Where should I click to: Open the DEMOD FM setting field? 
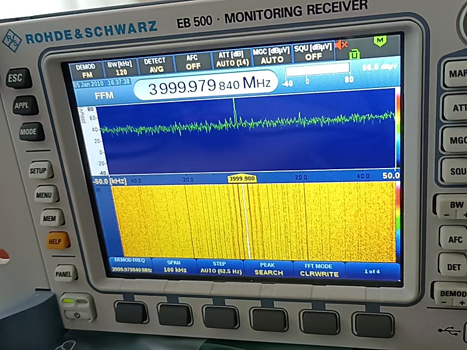click(86, 71)
